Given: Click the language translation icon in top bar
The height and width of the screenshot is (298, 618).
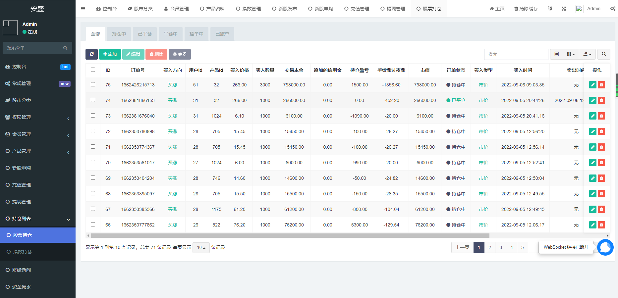Looking at the screenshot, I should coord(550,9).
